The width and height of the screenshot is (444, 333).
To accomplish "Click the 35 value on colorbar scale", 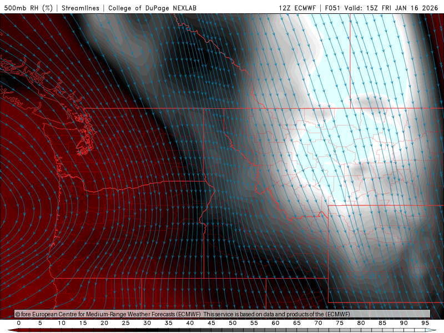I will (x=168, y=323).
